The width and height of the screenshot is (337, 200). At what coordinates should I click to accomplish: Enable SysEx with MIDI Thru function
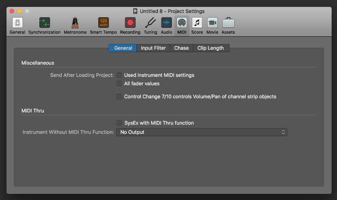119,123
